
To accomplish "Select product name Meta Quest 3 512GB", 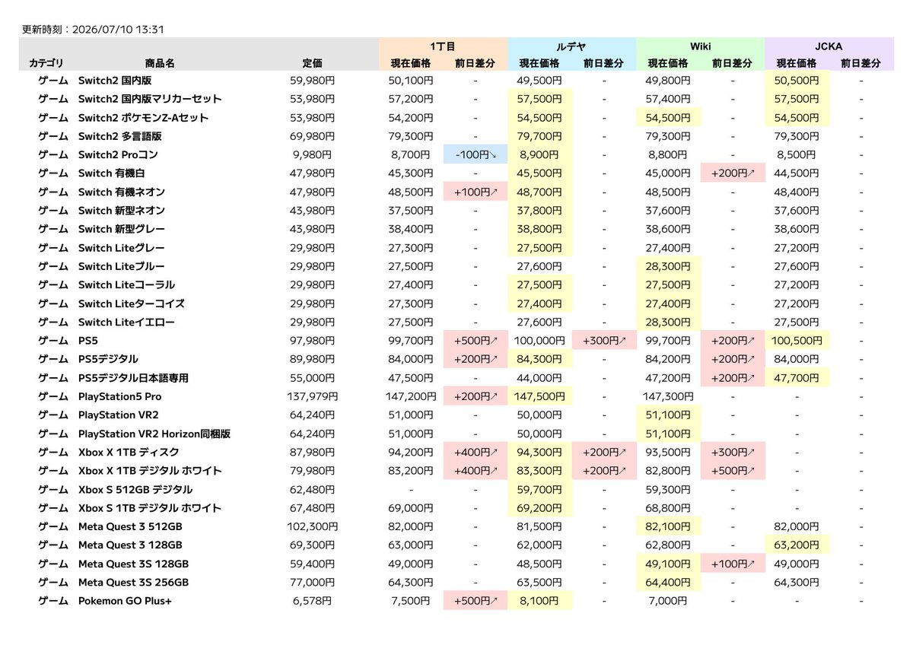I will click(x=130, y=526).
